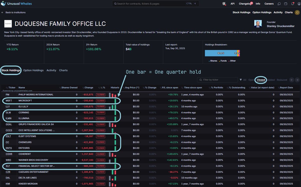This screenshot has height=187, width=301.
Task: Open the tt broker icon
Action: (224, 4)
